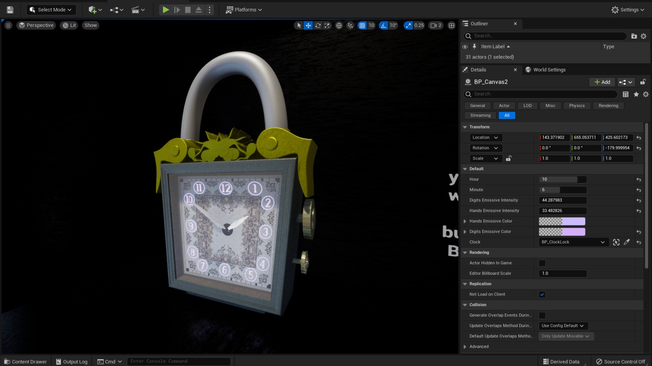The image size is (652, 366).
Task: Filter details by Actor
Action: 504,106
